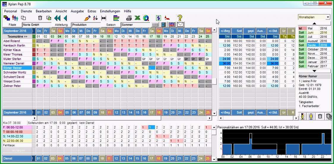This screenshot has height=164, width=334.
Task: Open the Dienste menu
Action: tap(26, 11)
